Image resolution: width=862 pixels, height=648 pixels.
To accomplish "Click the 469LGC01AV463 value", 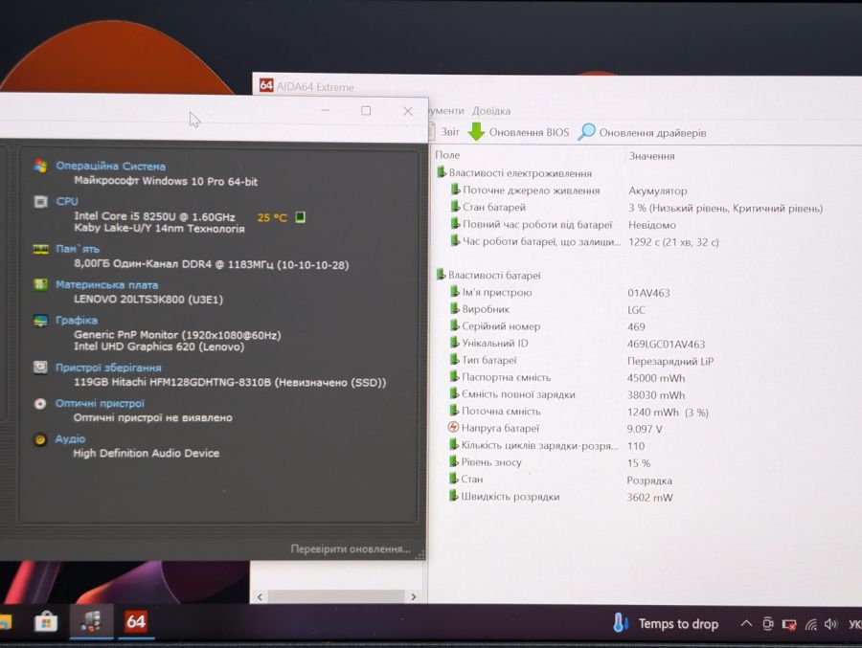I will point(667,344).
